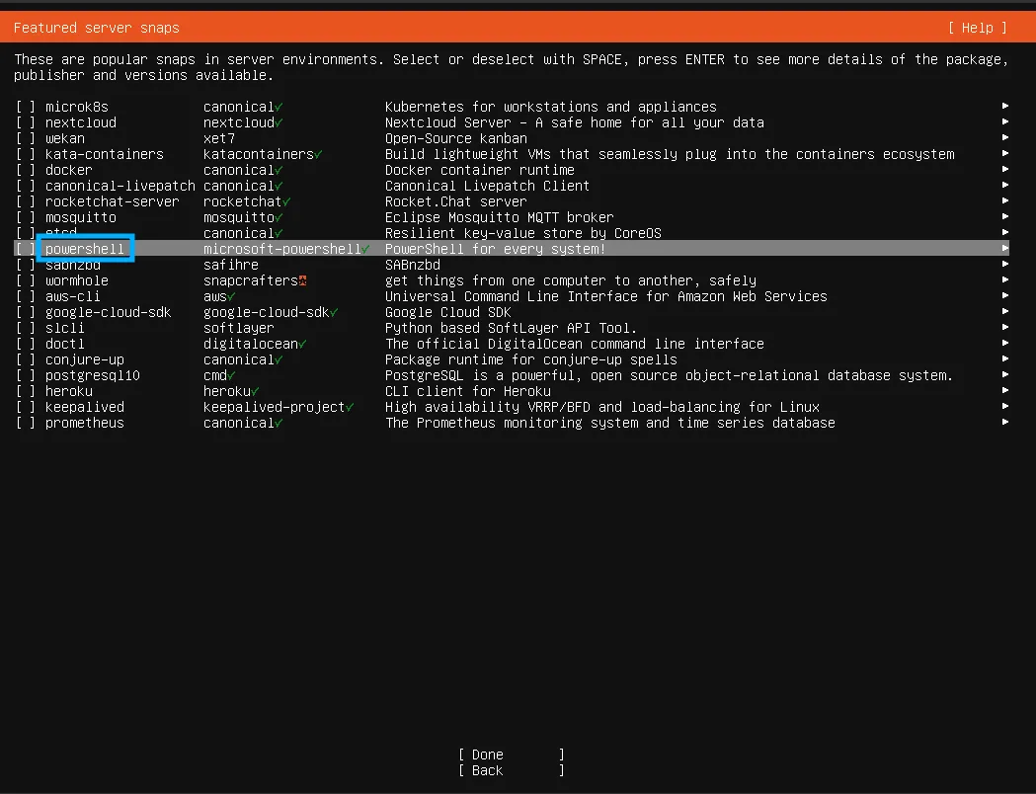Click 'Package runtime for conjure-up spells' text
The width and height of the screenshot is (1036, 794).
531,360
